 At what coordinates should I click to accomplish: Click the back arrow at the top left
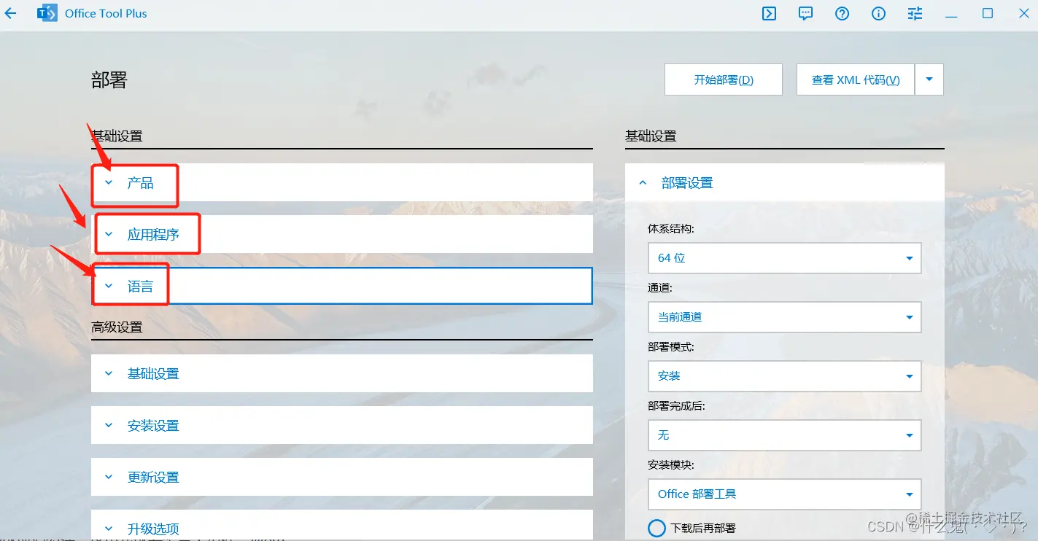10,13
